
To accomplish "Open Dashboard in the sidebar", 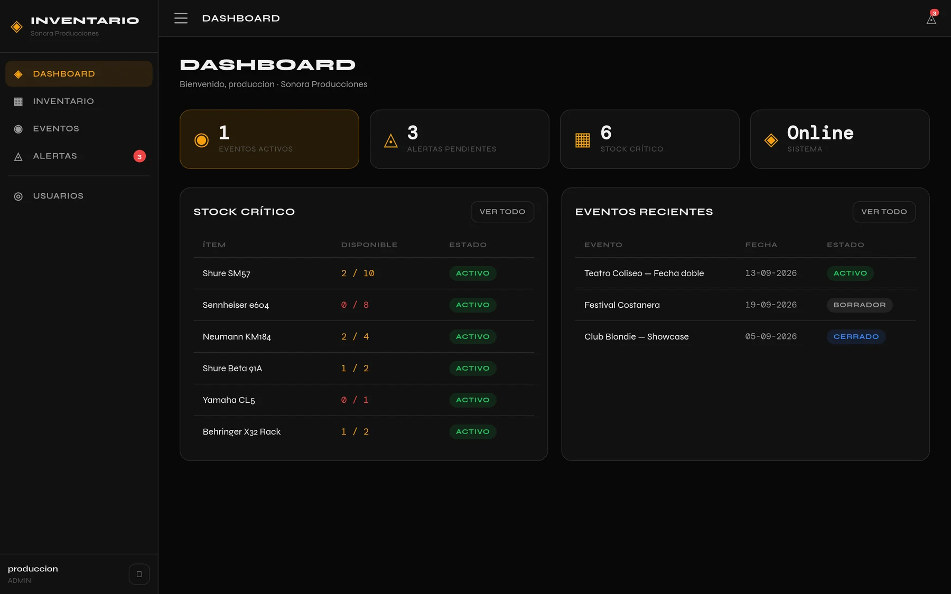I will coord(79,74).
